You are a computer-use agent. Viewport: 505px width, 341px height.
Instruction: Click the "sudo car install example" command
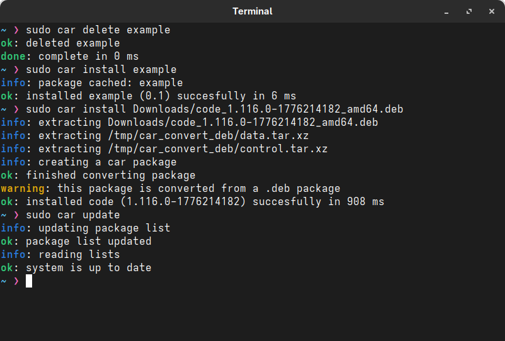101,70
